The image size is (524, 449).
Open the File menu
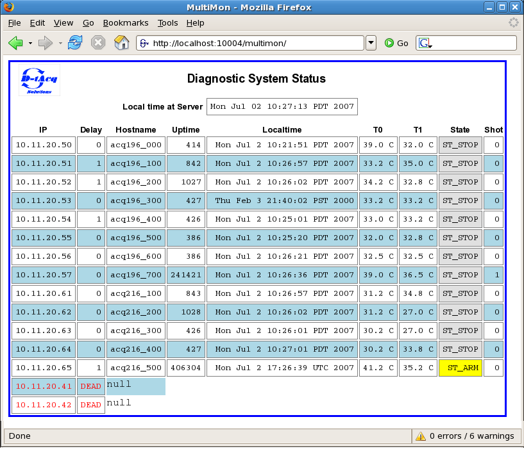tap(14, 23)
